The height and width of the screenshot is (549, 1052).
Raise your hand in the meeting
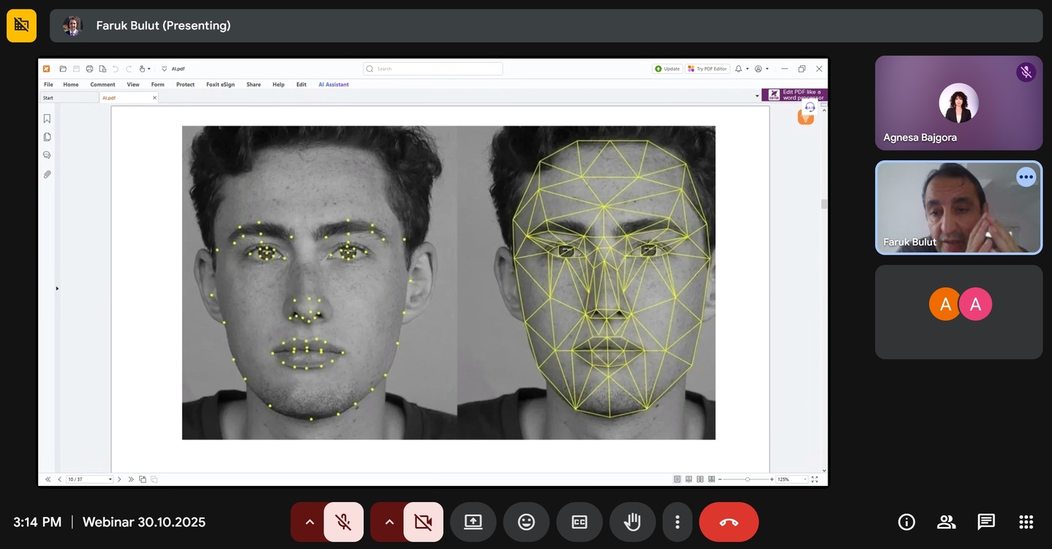click(632, 522)
